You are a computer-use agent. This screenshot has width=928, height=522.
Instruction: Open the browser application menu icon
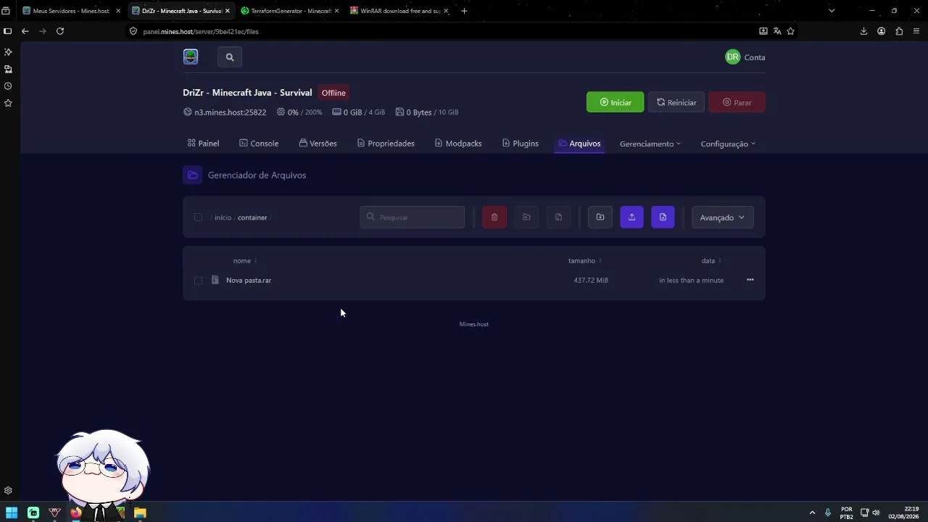(x=916, y=31)
